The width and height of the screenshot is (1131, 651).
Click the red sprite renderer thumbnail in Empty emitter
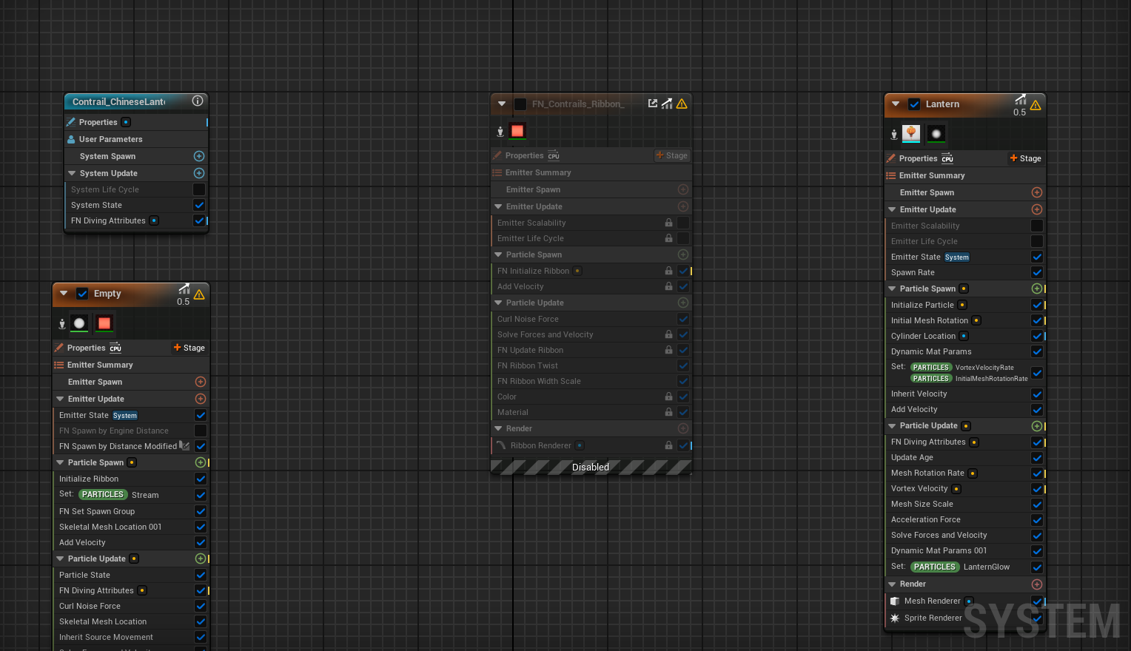[104, 323]
